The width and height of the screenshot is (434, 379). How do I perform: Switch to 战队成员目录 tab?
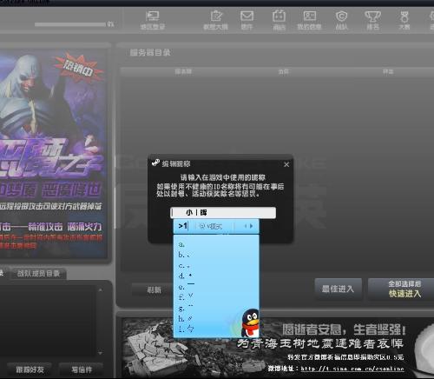[38, 273]
